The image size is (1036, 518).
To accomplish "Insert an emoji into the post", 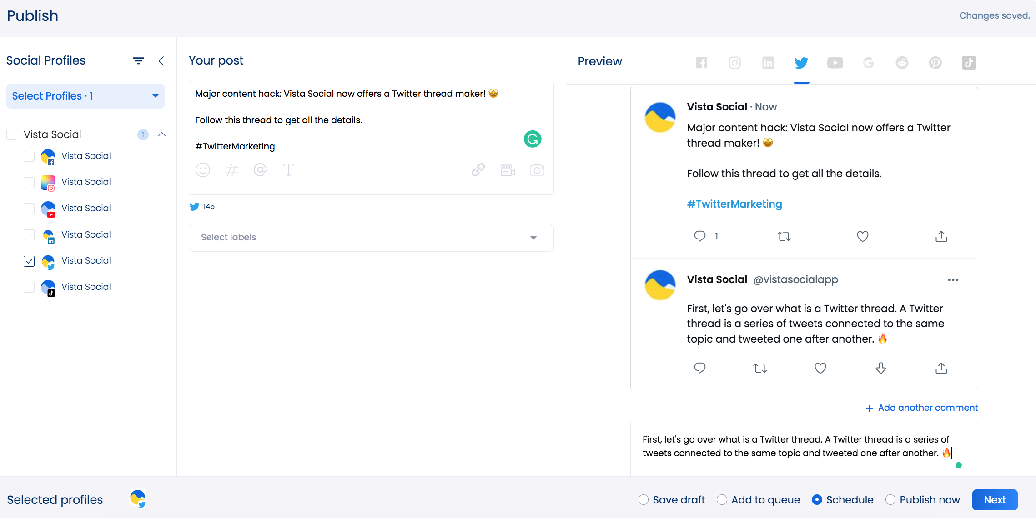I will coord(203,170).
